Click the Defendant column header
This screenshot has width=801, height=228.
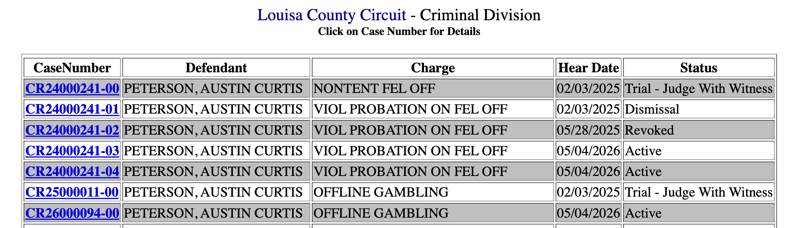pos(216,68)
